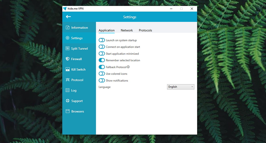Click the Protocol sidebar label

pos(77,80)
